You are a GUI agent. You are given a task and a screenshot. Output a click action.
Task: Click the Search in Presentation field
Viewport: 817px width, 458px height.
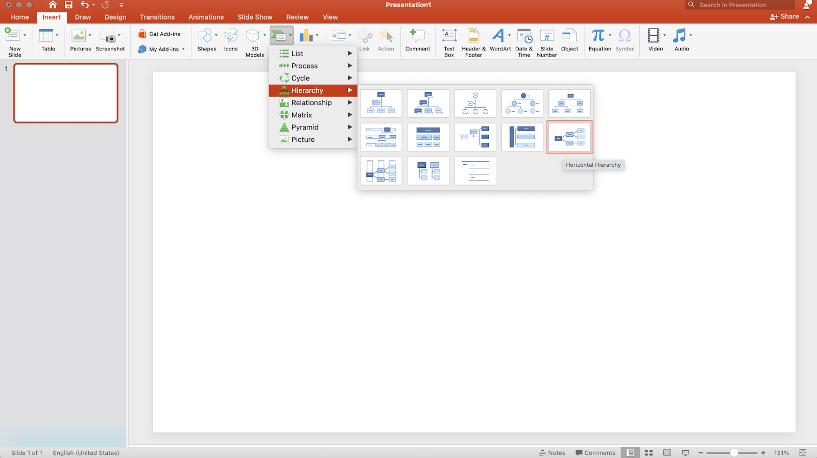coord(740,5)
